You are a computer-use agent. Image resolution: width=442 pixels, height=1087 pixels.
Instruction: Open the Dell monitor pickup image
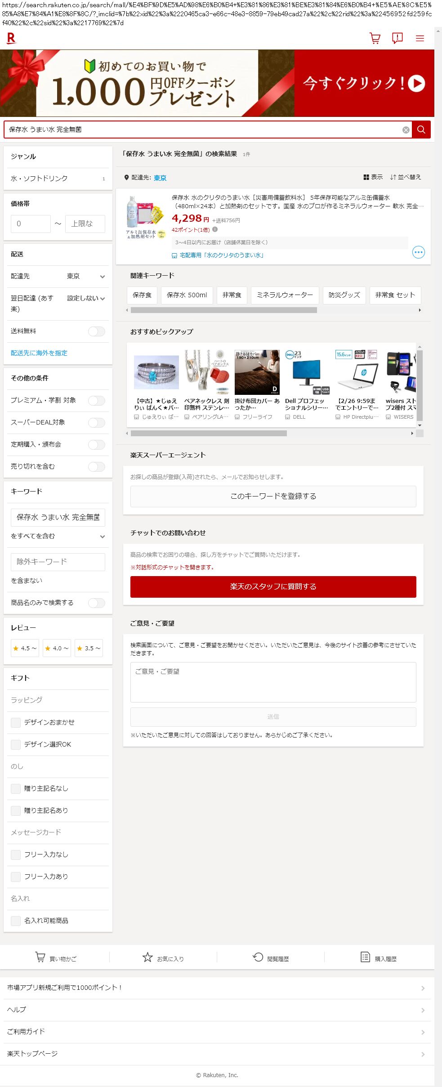point(307,372)
